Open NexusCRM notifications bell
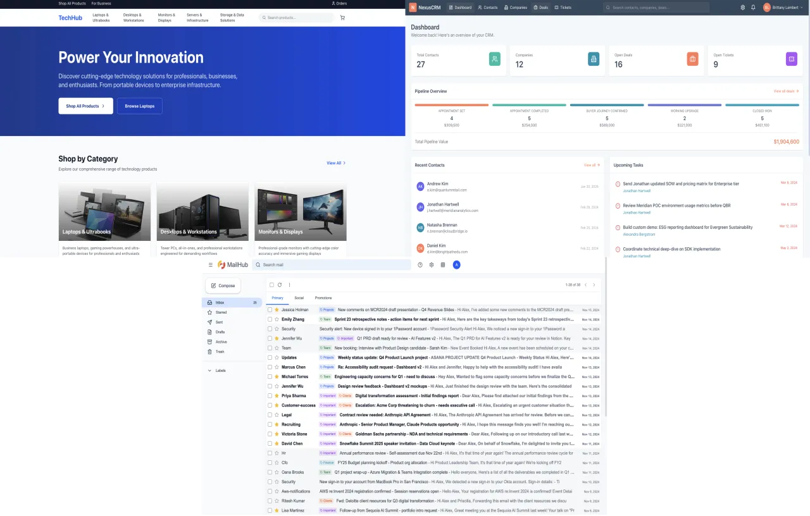Image resolution: width=810 pixels, height=516 pixels. 753,8
